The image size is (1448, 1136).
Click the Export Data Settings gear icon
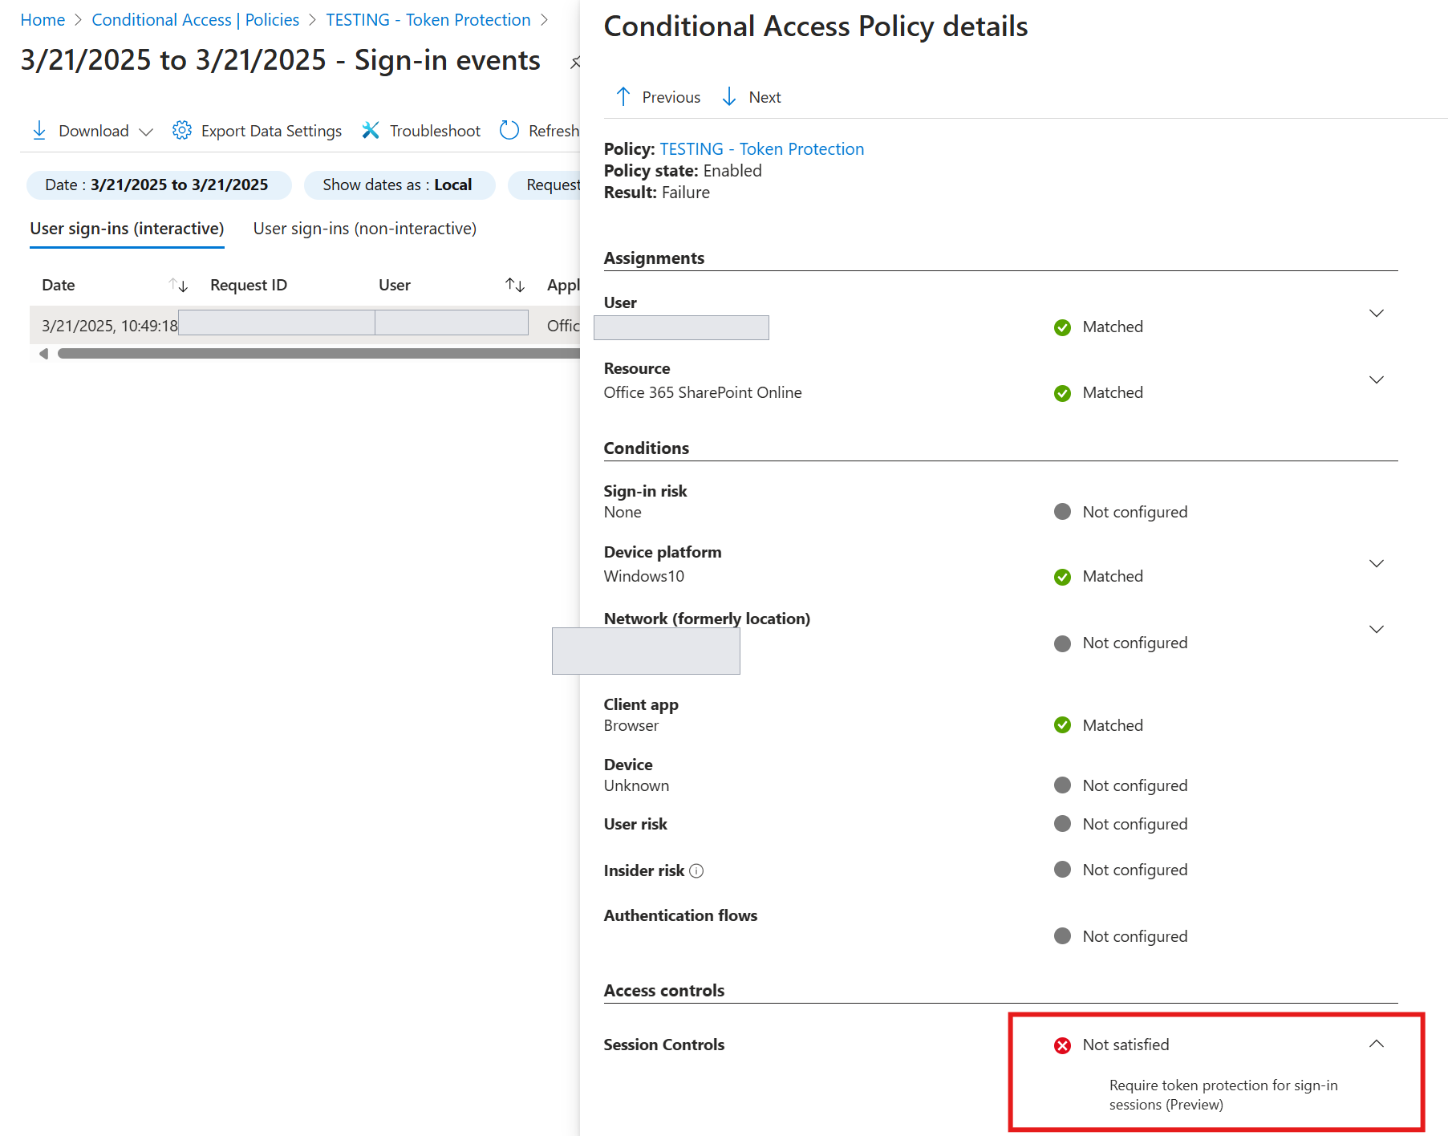tap(182, 131)
